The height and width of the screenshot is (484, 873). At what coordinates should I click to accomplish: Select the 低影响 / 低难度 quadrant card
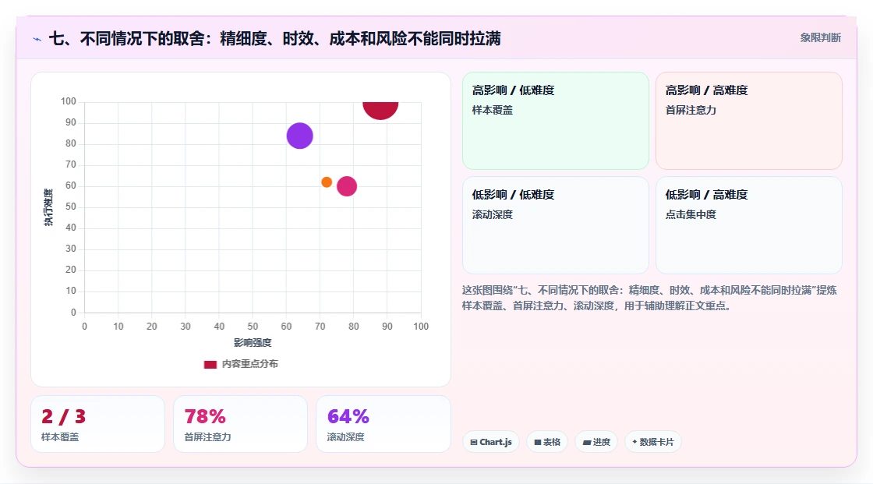point(556,225)
